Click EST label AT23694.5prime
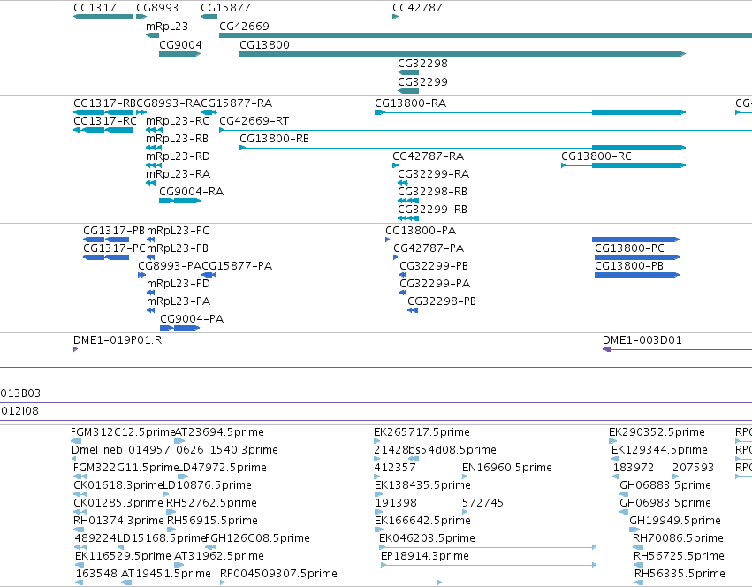752x587 pixels. pyautogui.click(x=218, y=432)
